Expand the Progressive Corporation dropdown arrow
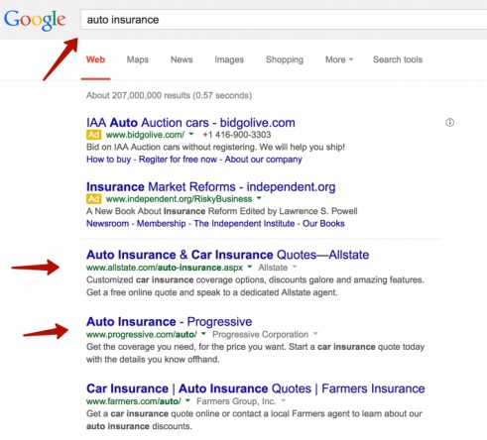The image size is (487, 440). click(x=315, y=333)
